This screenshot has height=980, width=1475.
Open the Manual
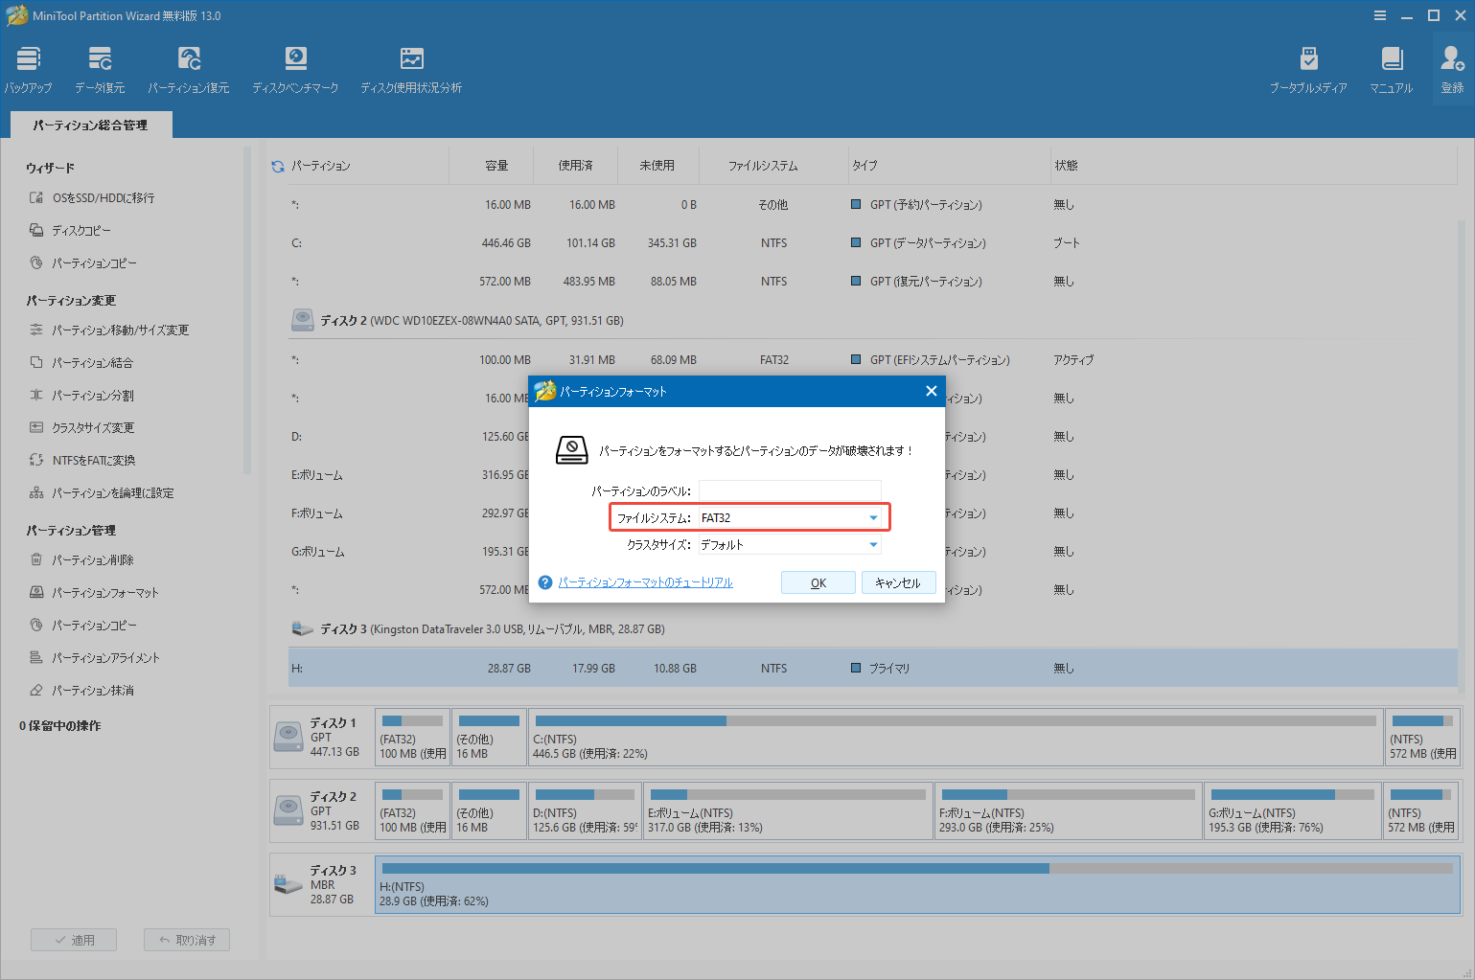click(x=1391, y=67)
